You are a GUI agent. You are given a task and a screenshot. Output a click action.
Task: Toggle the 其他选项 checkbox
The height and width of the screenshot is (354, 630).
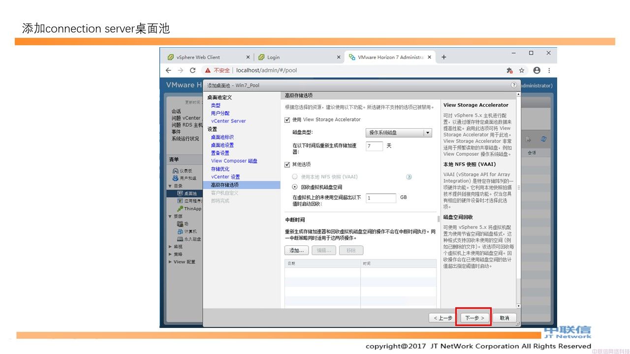[x=287, y=164]
